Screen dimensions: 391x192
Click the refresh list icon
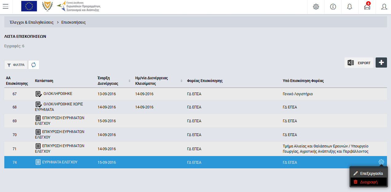(x=34, y=65)
